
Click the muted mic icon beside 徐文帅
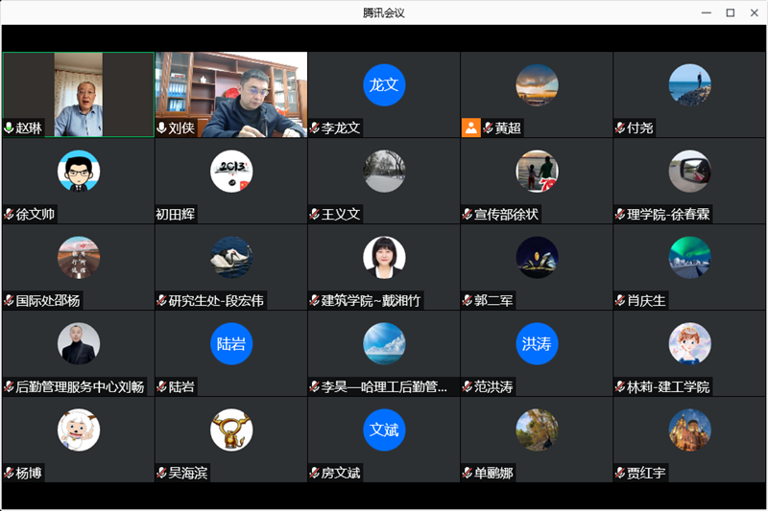(x=10, y=214)
